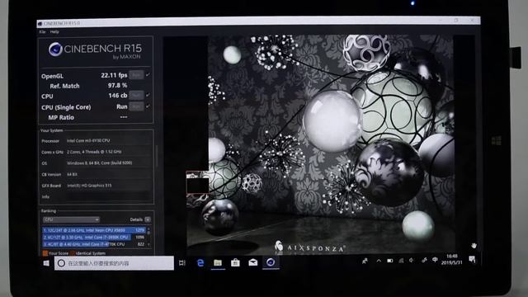Click the 146 cb CPU score
This screenshot has width=528, height=297.
[x=117, y=96]
